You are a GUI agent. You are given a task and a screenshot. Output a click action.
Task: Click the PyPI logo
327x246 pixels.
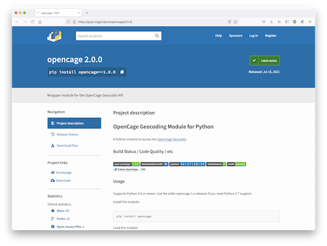[54, 36]
